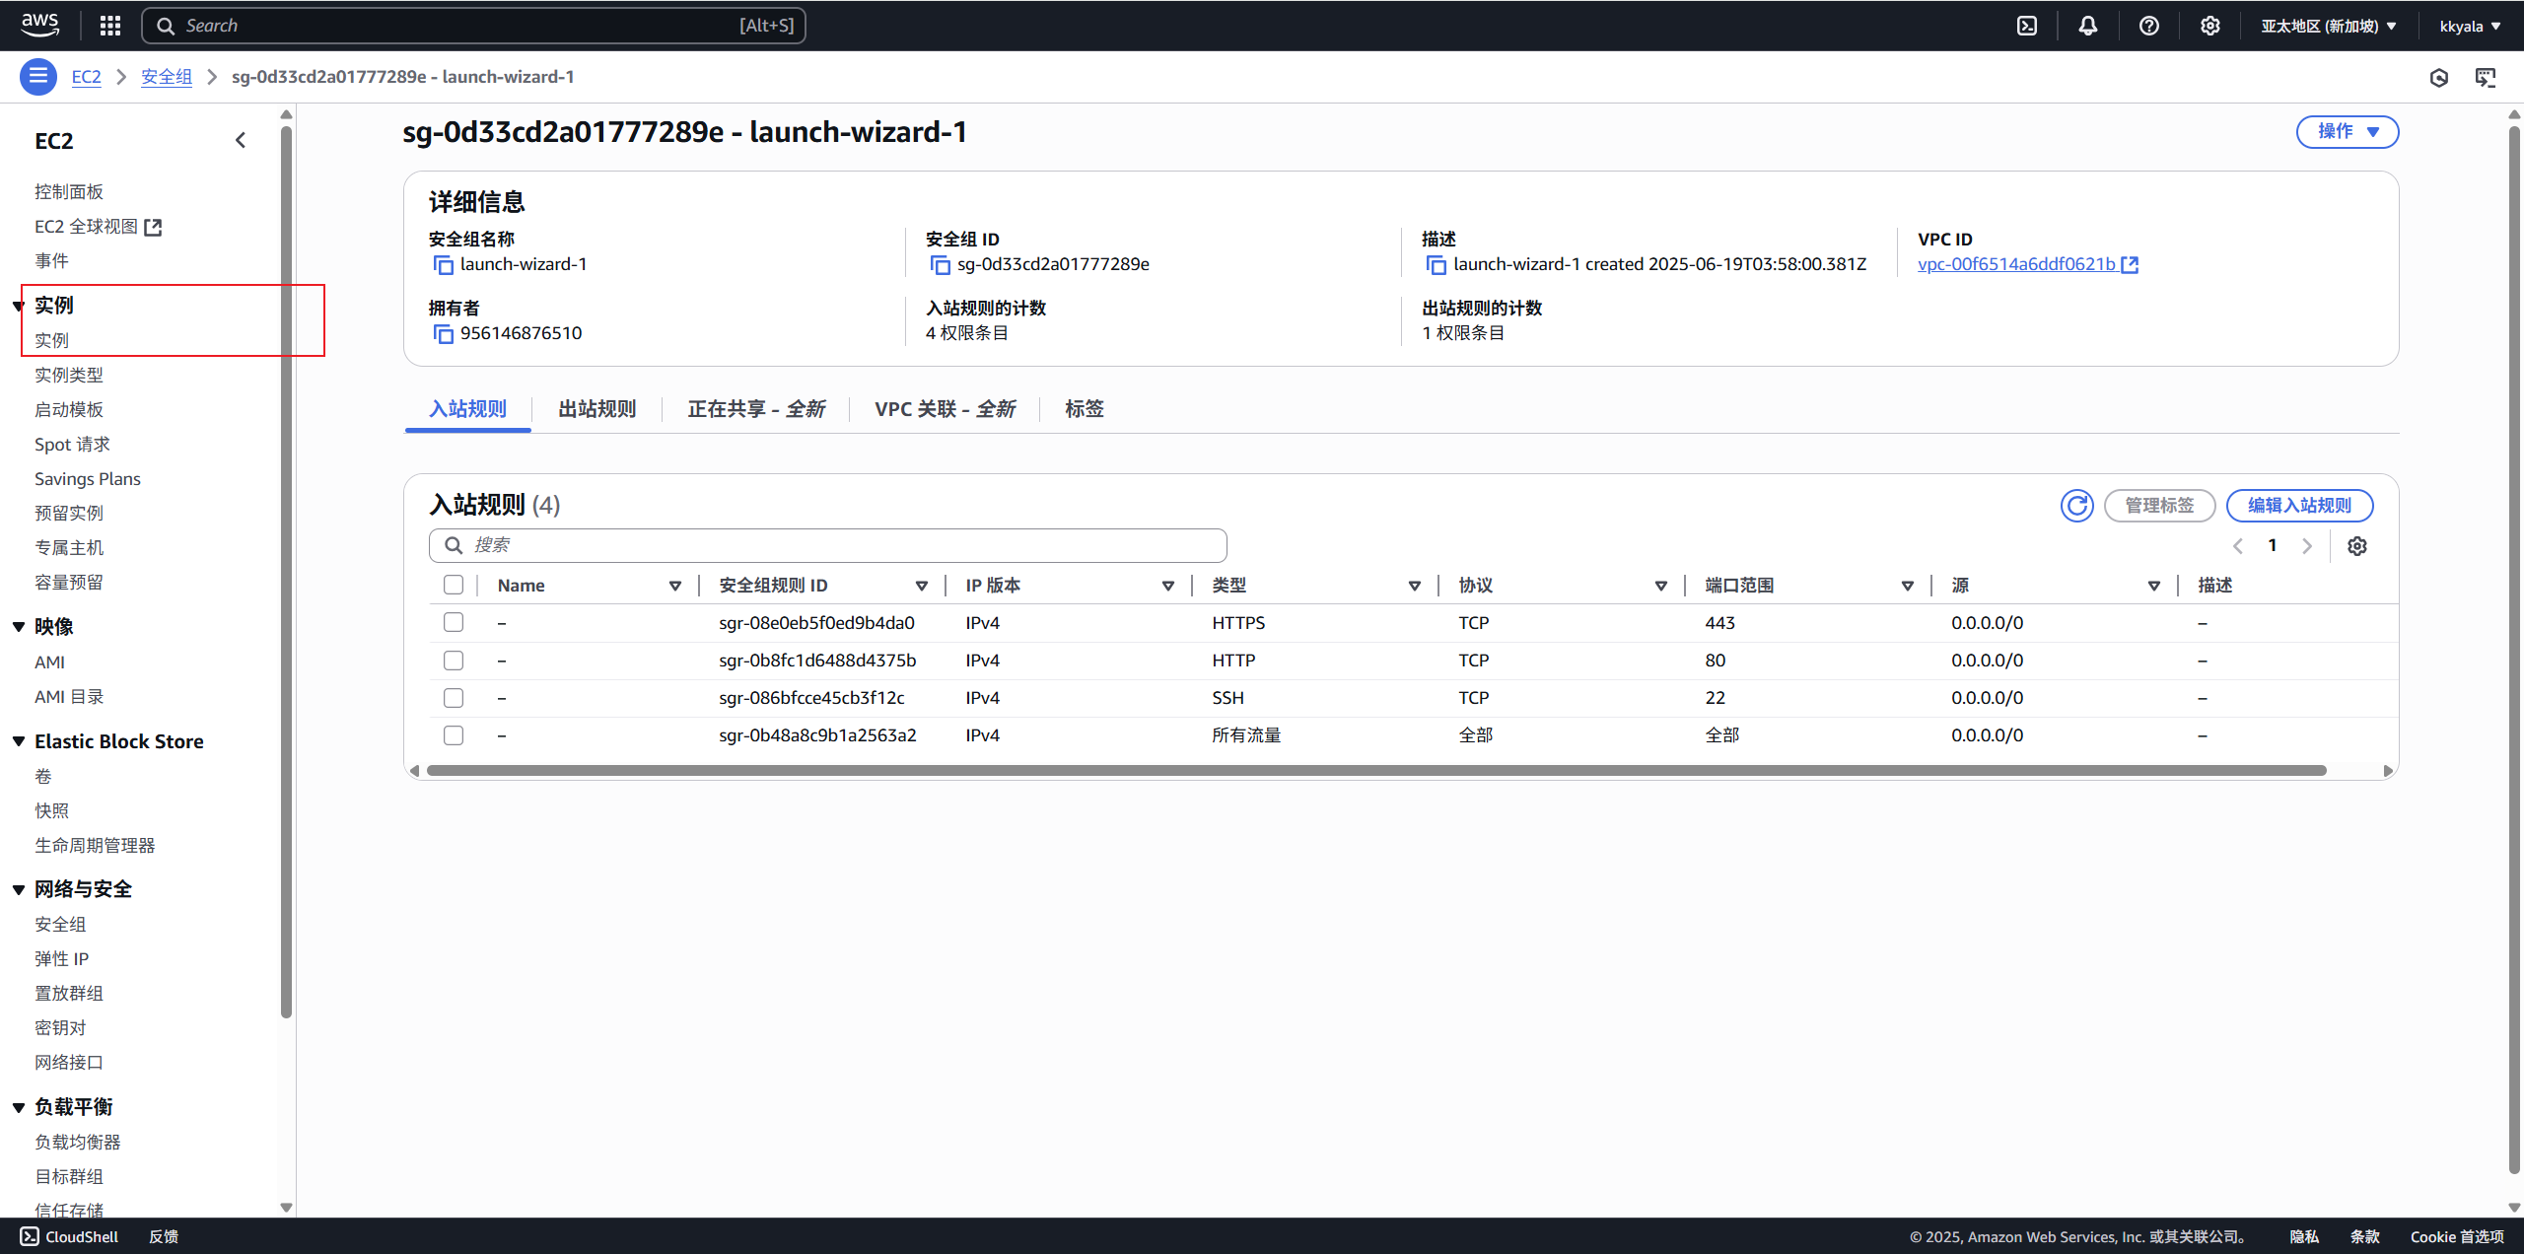2524x1254 pixels.
Task: Open 安全组 in the sidebar
Action: [x=60, y=924]
